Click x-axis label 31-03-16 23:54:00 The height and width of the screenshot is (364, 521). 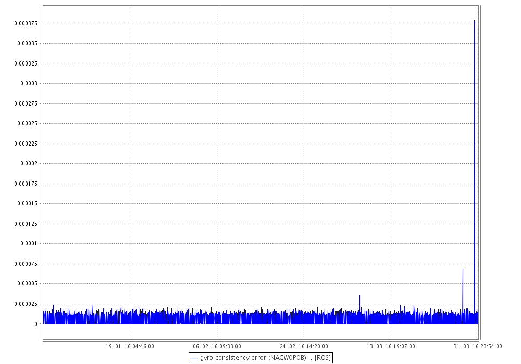click(x=478, y=347)
